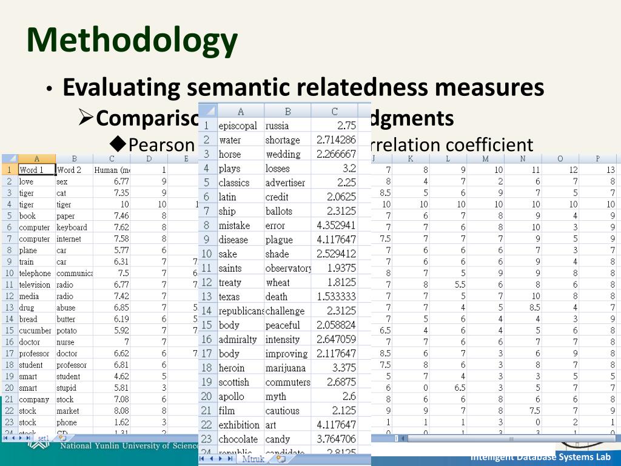This screenshot has width=621, height=466.
Task: Click the cell containing 'television'
Action: coord(37,285)
